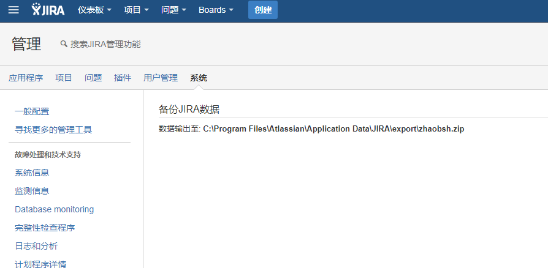Open 完整性检查程序 in the sidebar
548x268 pixels.
pos(45,228)
